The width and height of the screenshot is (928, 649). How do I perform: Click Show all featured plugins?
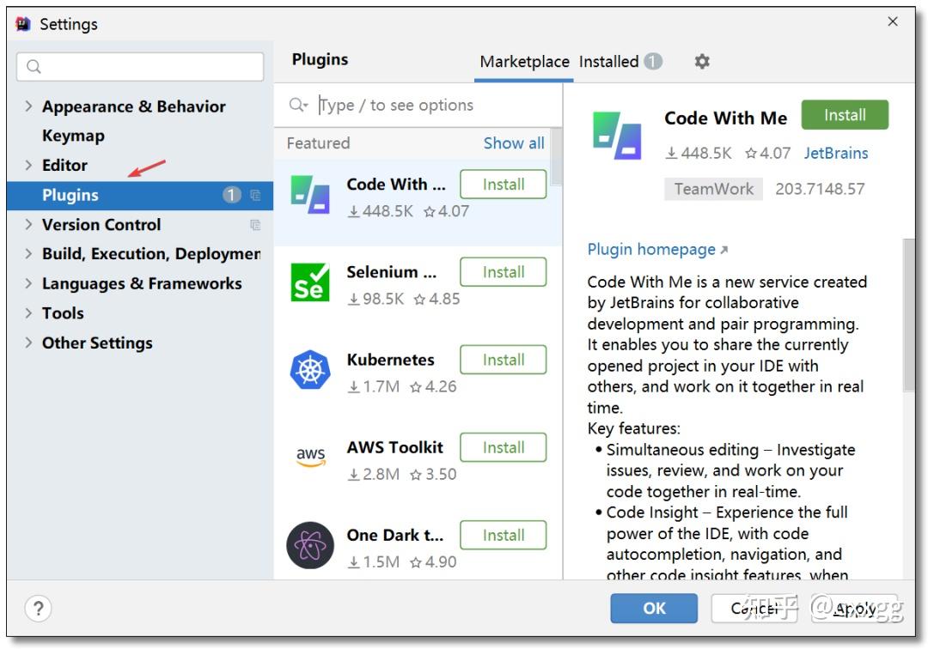tap(514, 143)
